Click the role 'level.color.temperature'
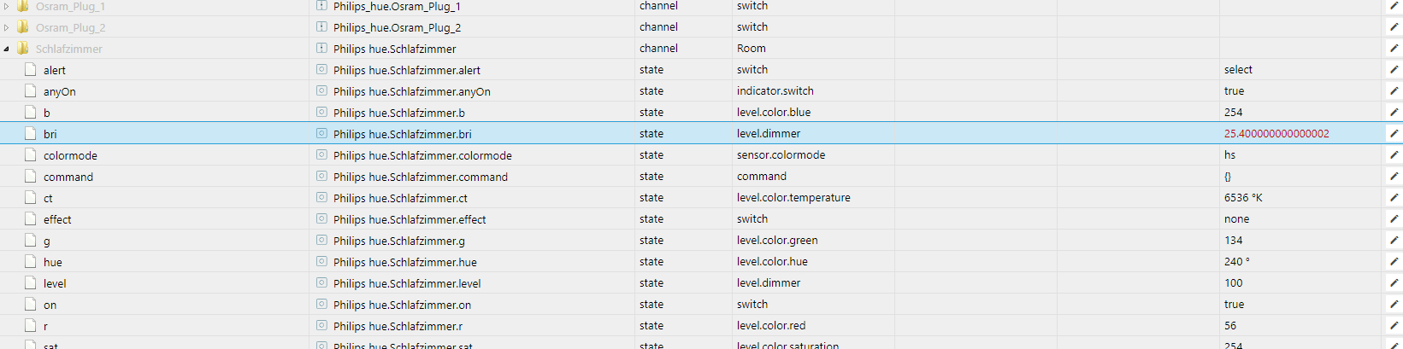 [793, 198]
